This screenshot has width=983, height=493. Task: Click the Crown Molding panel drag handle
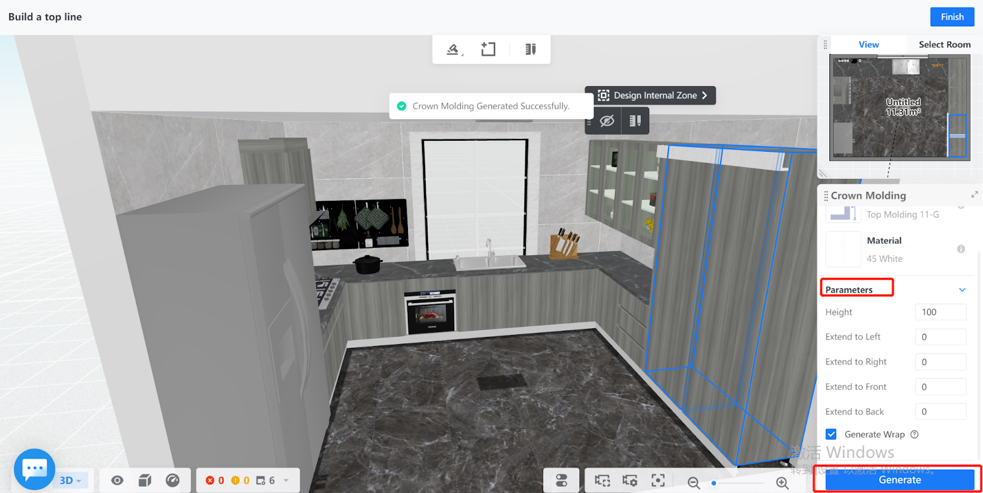tap(826, 195)
